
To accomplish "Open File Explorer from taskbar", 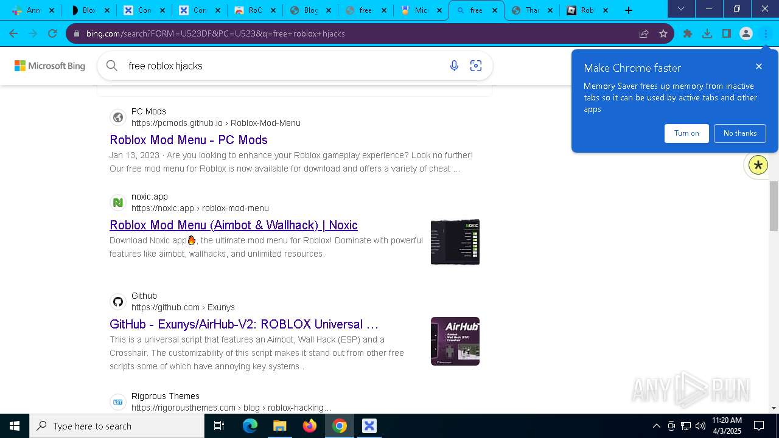I will click(x=280, y=426).
